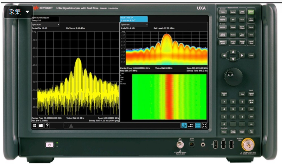The image size is (282, 168).
Task: Click the Del key
Action: [251, 109]
